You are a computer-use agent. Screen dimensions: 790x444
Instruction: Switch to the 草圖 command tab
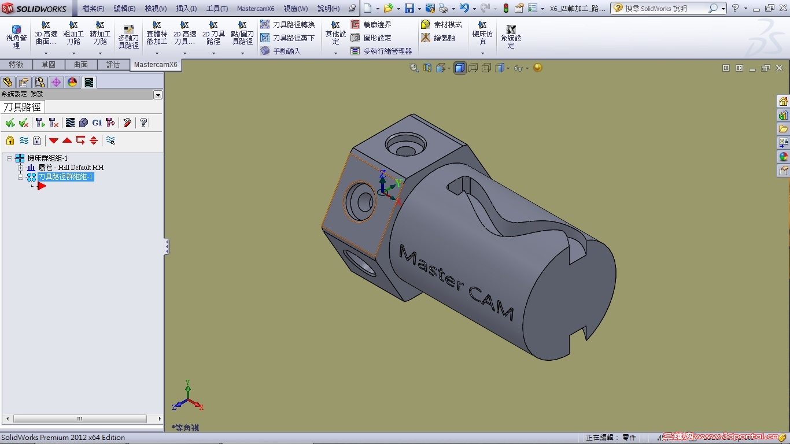tap(49, 65)
